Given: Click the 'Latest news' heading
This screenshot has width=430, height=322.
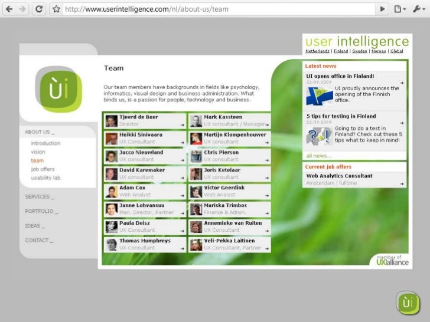Looking at the screenshot, I should [x=321, y=66].
